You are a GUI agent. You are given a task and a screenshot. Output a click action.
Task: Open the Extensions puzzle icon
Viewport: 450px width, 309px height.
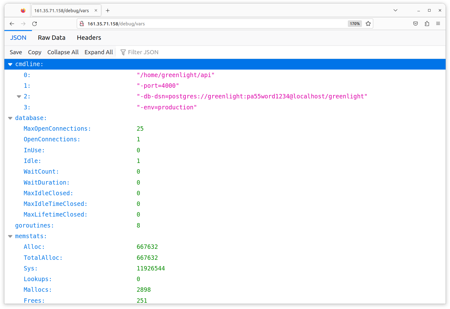click(x=427, y=24)
